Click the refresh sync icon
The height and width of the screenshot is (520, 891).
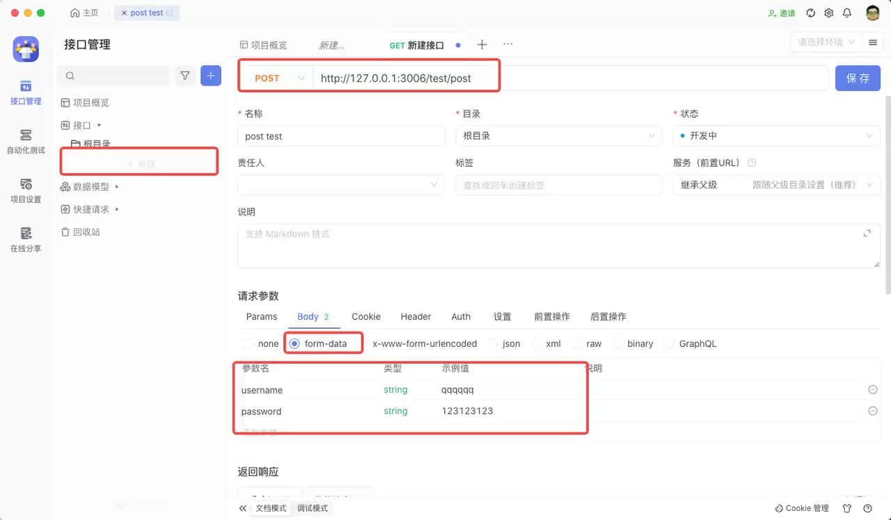(811, 13)
